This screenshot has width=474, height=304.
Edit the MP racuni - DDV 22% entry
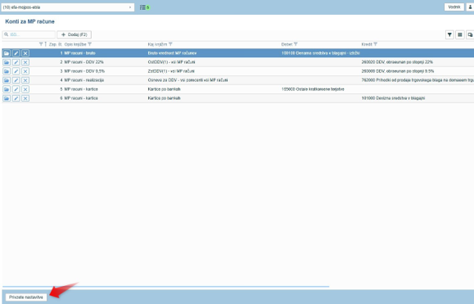[16, 62]
